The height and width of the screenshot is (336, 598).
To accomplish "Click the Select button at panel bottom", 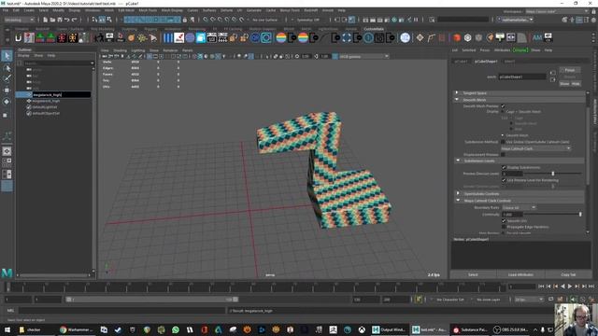I will pos(473,274).
